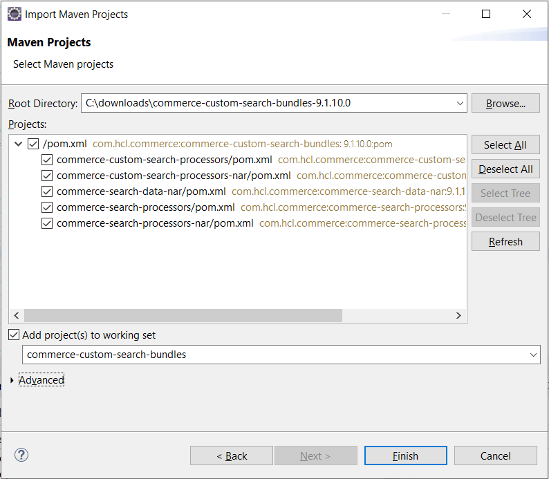The image size is (549, 479).
Task: Collapse the /pom.xml tree node
Action: coord(19,144)
